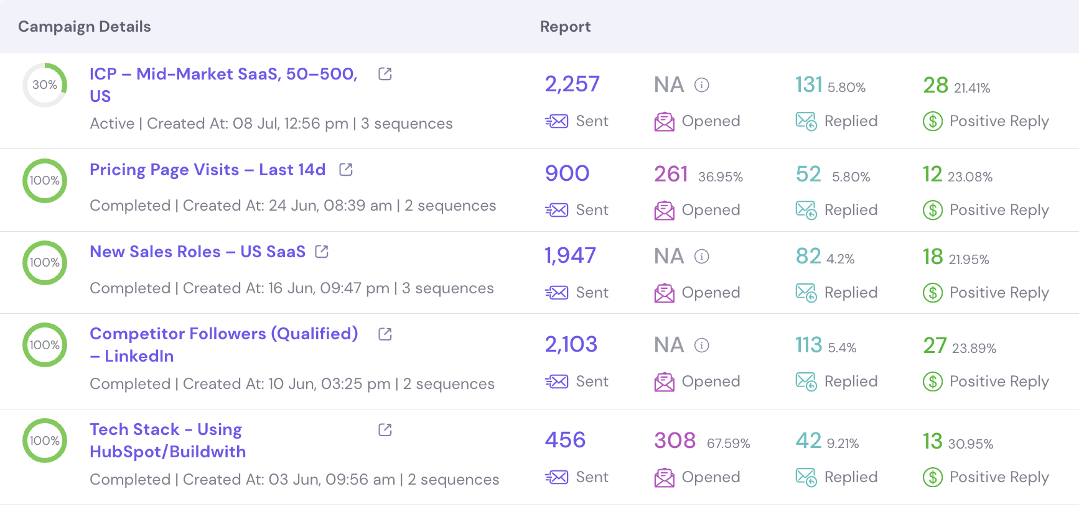The height and width of the screenshot is (507, 1079).
Task: Click info icon beside Competitor Followers NA
Action: pos(702,345)
